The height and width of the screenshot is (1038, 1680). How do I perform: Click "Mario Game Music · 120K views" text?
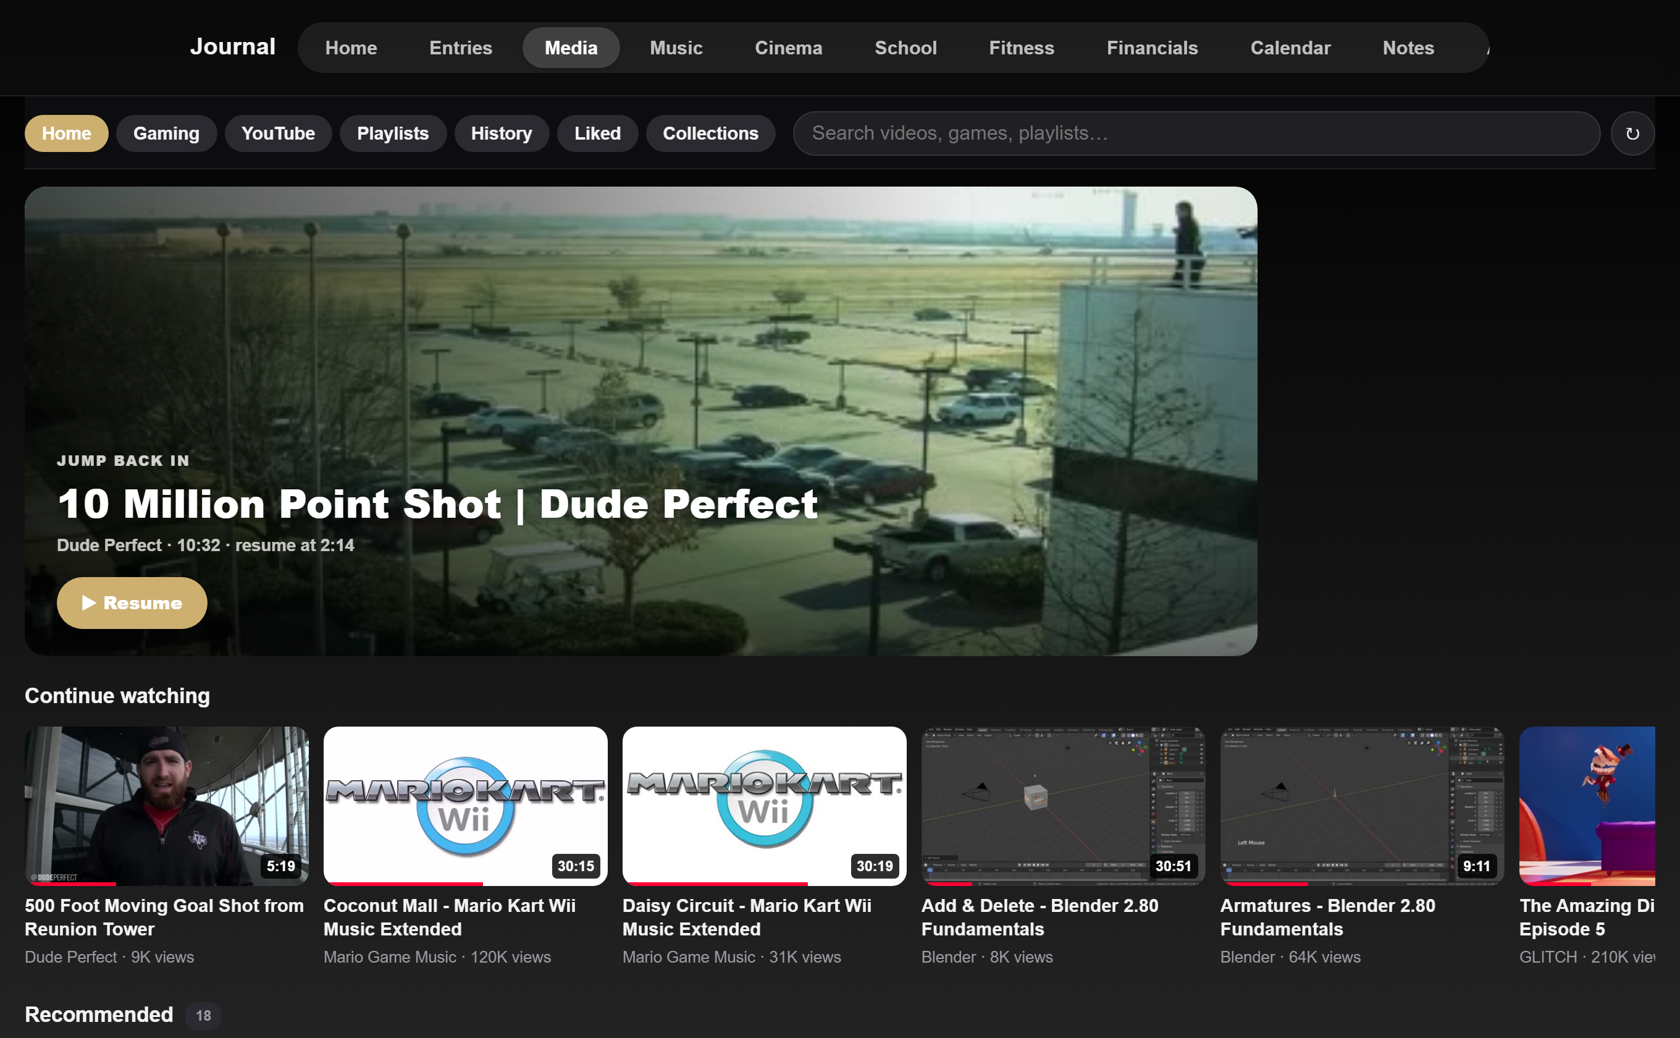pos(437,957)
